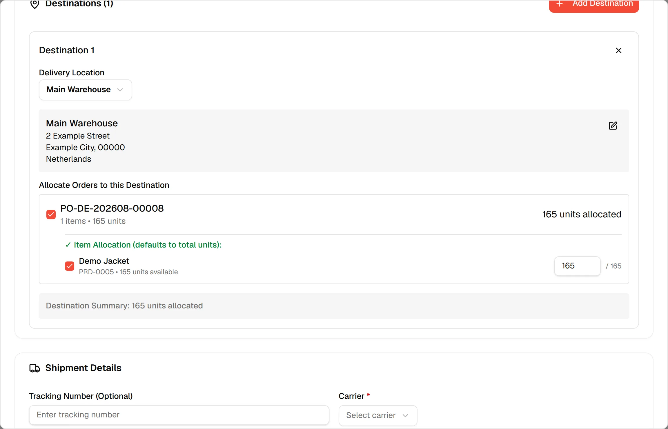Screen dimensions: 668x429
Task: Uncheck the PO-DE-202608-00008 order checkbox
Action: click(51, 214)
